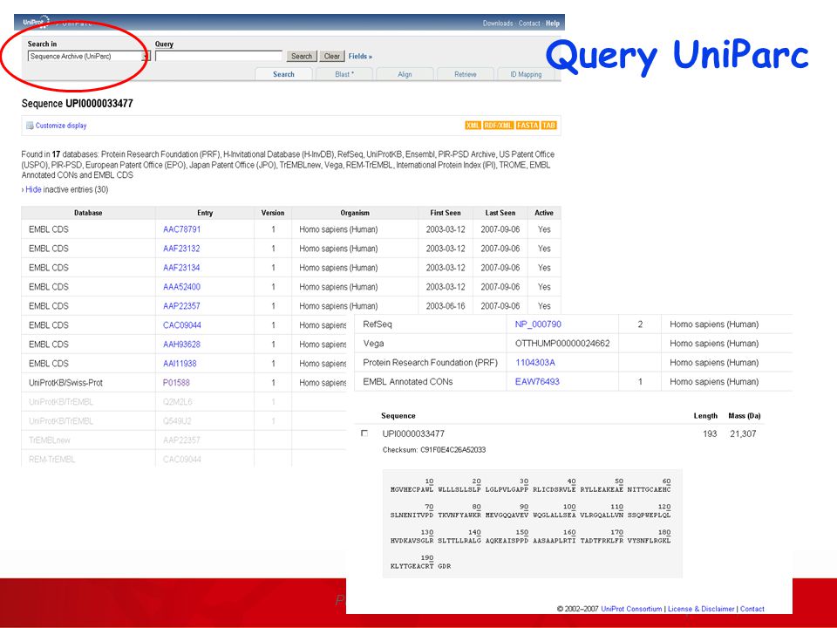Open the Customize display link
Image resolution: width=837 pixels, height=628 pixels.
coord(61,126)
